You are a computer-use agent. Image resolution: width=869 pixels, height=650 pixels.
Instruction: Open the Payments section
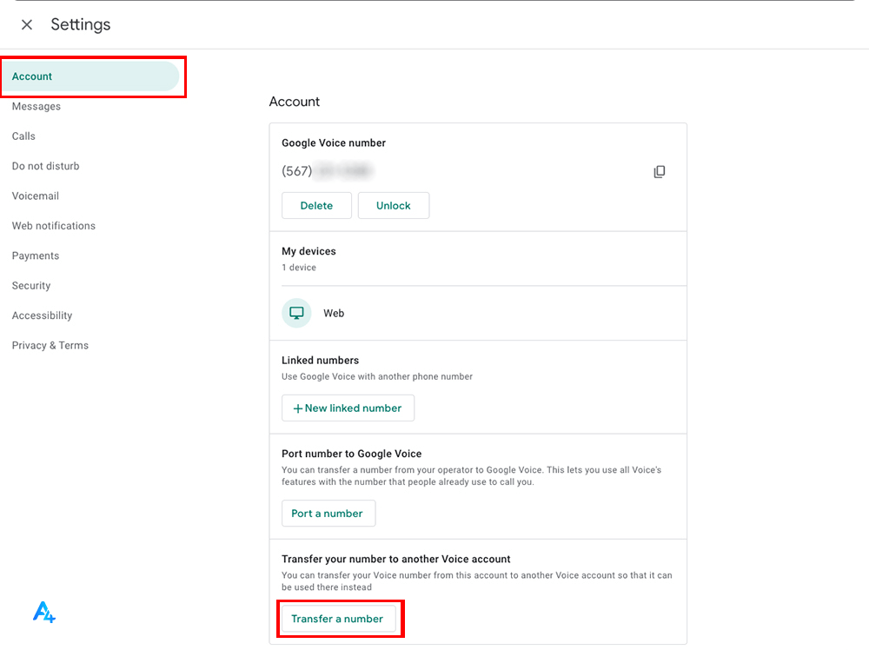point(36,256)
